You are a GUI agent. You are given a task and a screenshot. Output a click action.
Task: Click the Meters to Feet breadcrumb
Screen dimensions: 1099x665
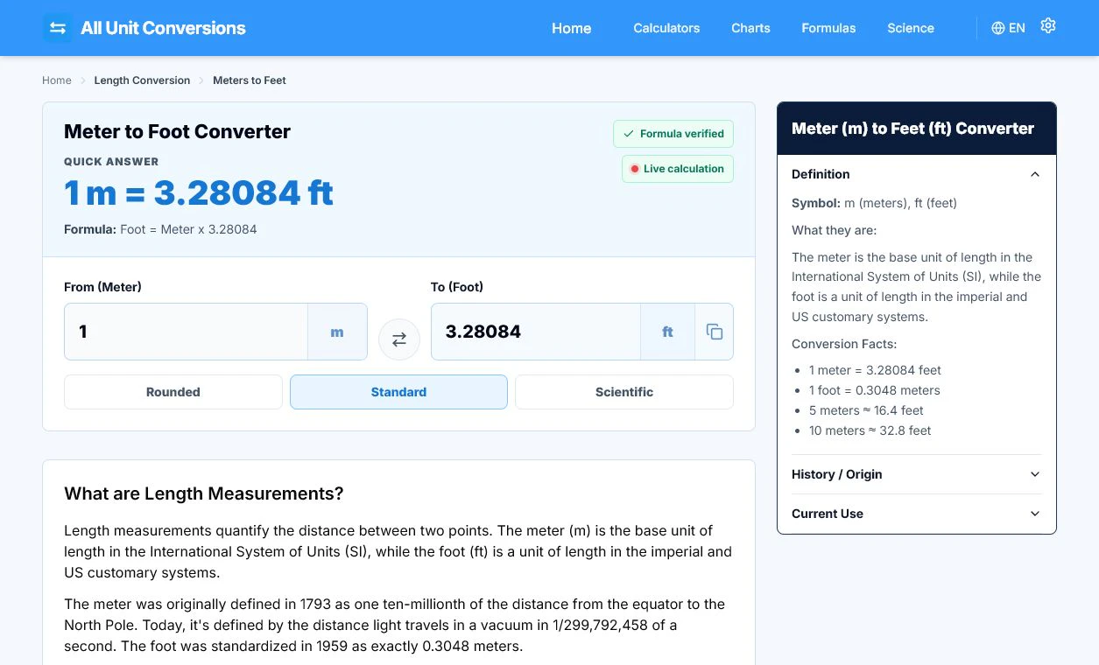tap(250, 80)
